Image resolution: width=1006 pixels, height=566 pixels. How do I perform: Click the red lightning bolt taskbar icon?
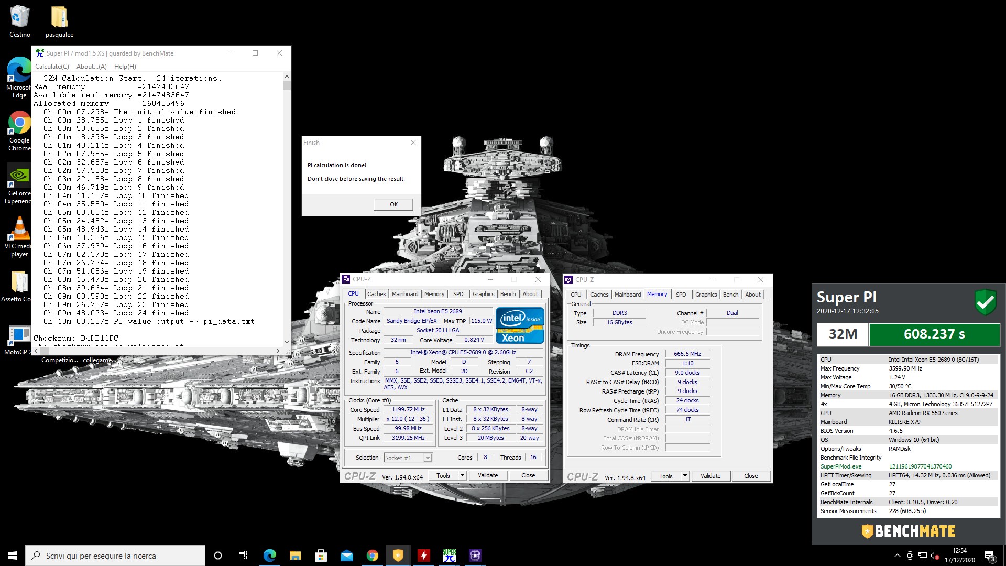coord(423,556)
